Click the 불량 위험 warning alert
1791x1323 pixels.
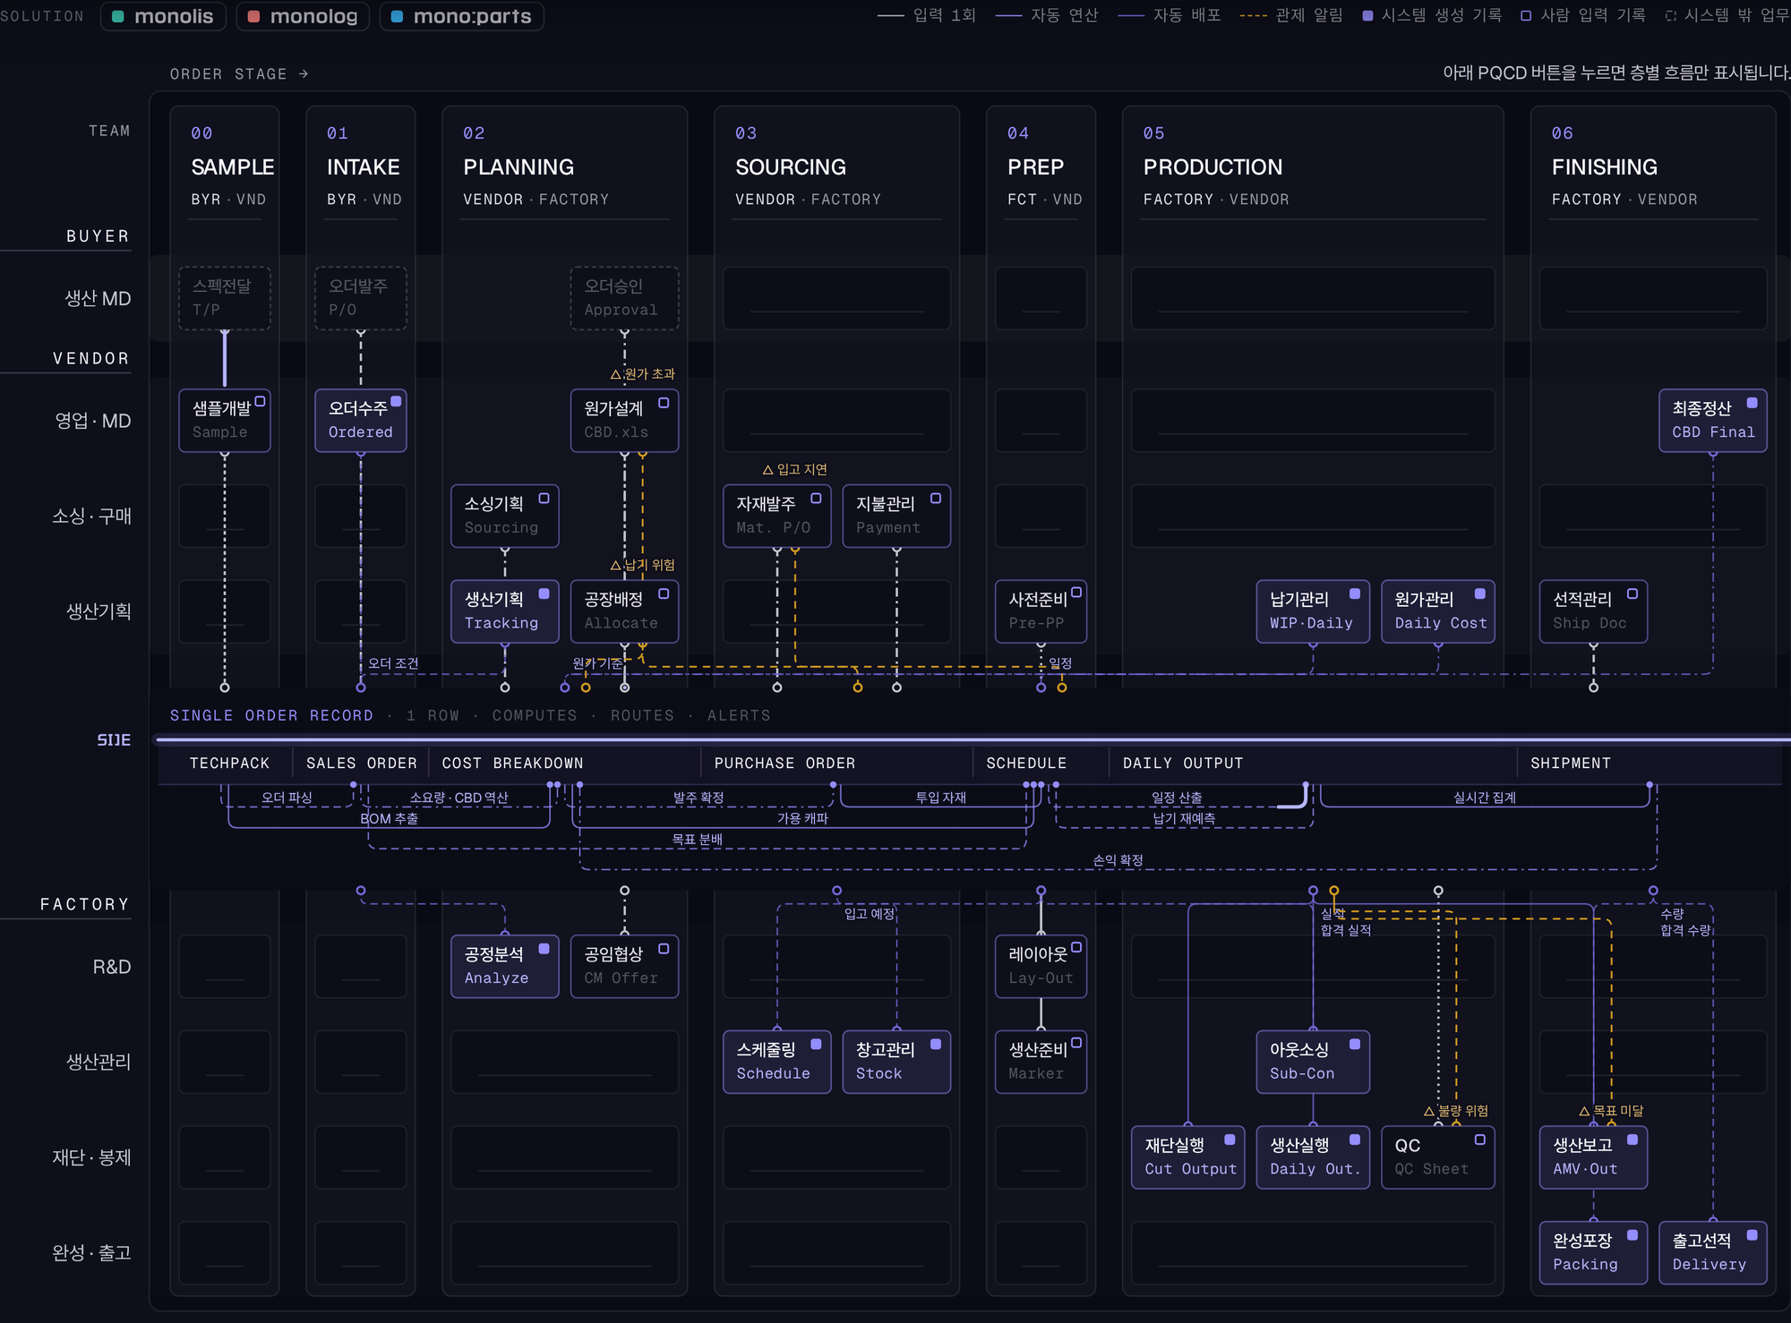1456,1111
